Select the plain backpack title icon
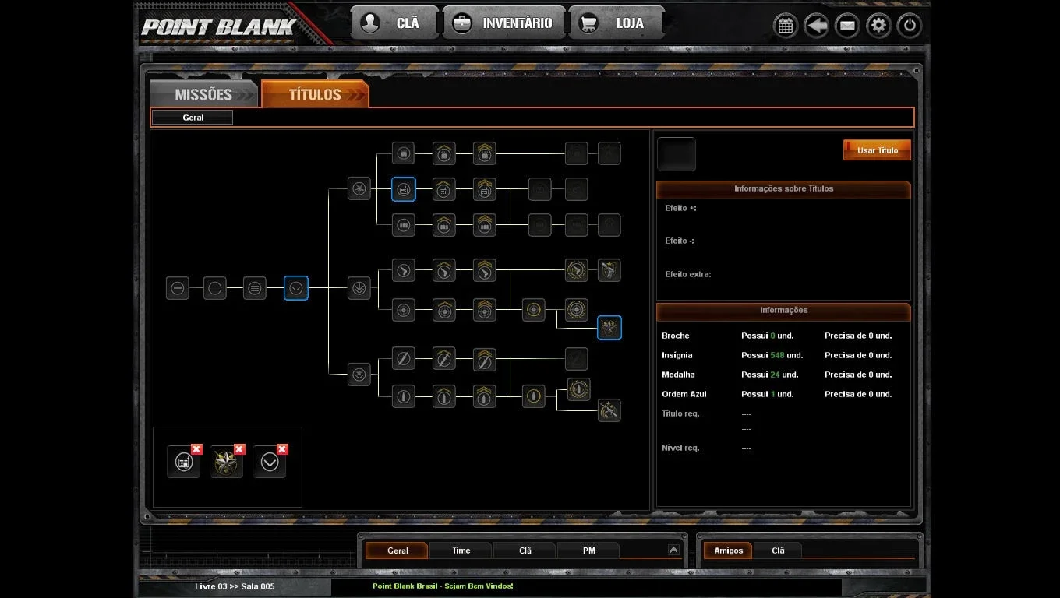The height and width of the screenshot is (598, 1060). click(403, 153)
